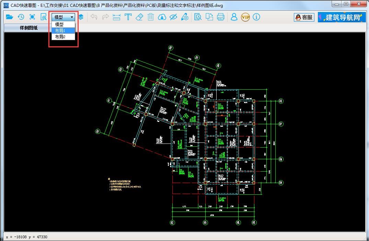Click the print icon
Viewport: 369px width, 241px height.
(221, 17)
